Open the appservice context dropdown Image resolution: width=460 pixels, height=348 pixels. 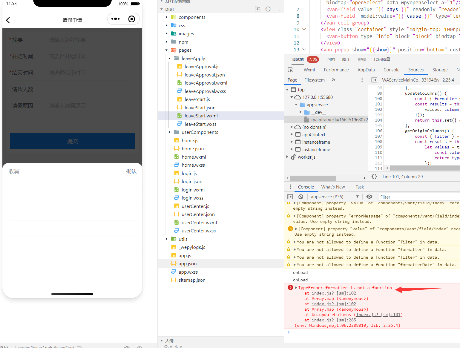335,197
